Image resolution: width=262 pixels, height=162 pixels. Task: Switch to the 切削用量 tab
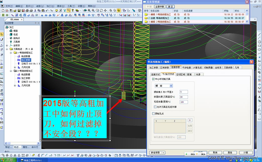tap(208, 68)
